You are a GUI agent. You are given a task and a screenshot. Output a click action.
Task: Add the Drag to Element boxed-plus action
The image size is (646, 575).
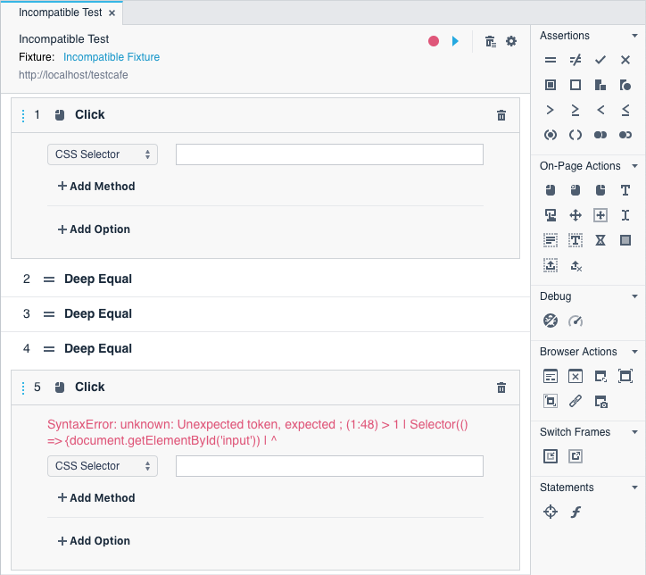pos(600,215)
